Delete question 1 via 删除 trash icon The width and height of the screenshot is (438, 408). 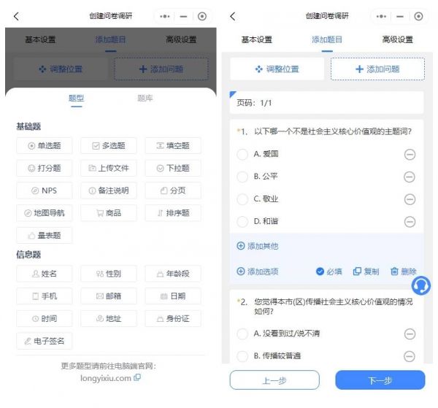pyautogui.click(x=394, y=272)
